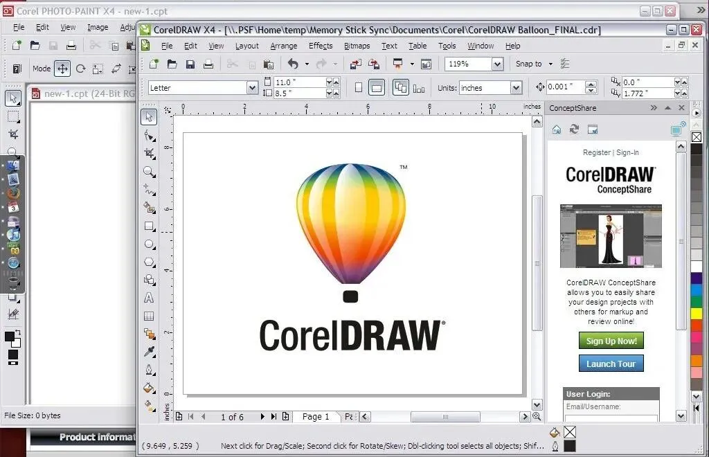Click the ConceptShare refresh icon

pyautogui.click(x=574, y=129)
